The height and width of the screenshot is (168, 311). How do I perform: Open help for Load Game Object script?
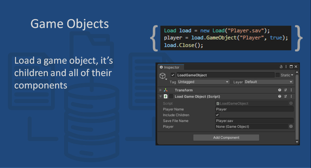pos(280,97)
